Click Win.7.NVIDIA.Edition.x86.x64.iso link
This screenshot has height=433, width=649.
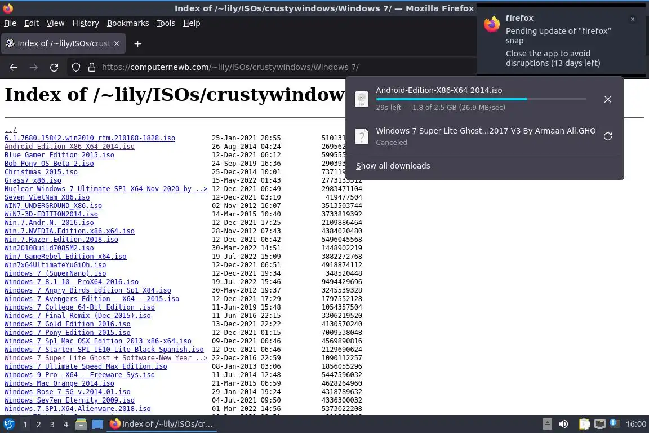coord(69,231)
